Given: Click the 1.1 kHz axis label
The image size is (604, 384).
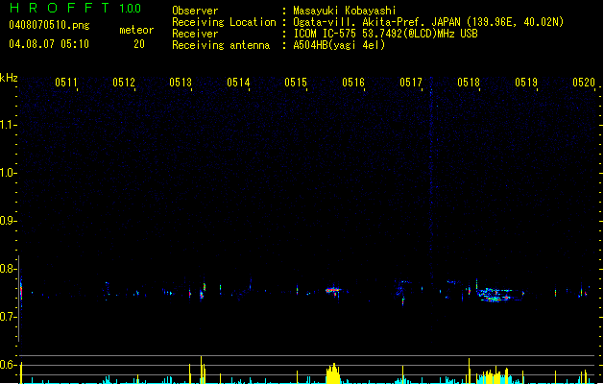Looking at the screenshot, I should (x=8, y=125).
